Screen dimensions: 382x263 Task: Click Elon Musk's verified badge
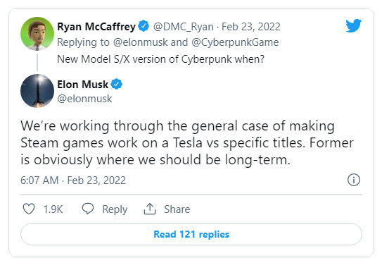117,84
